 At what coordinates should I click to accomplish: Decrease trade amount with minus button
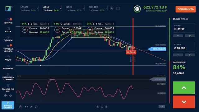[x=178, y=55]
